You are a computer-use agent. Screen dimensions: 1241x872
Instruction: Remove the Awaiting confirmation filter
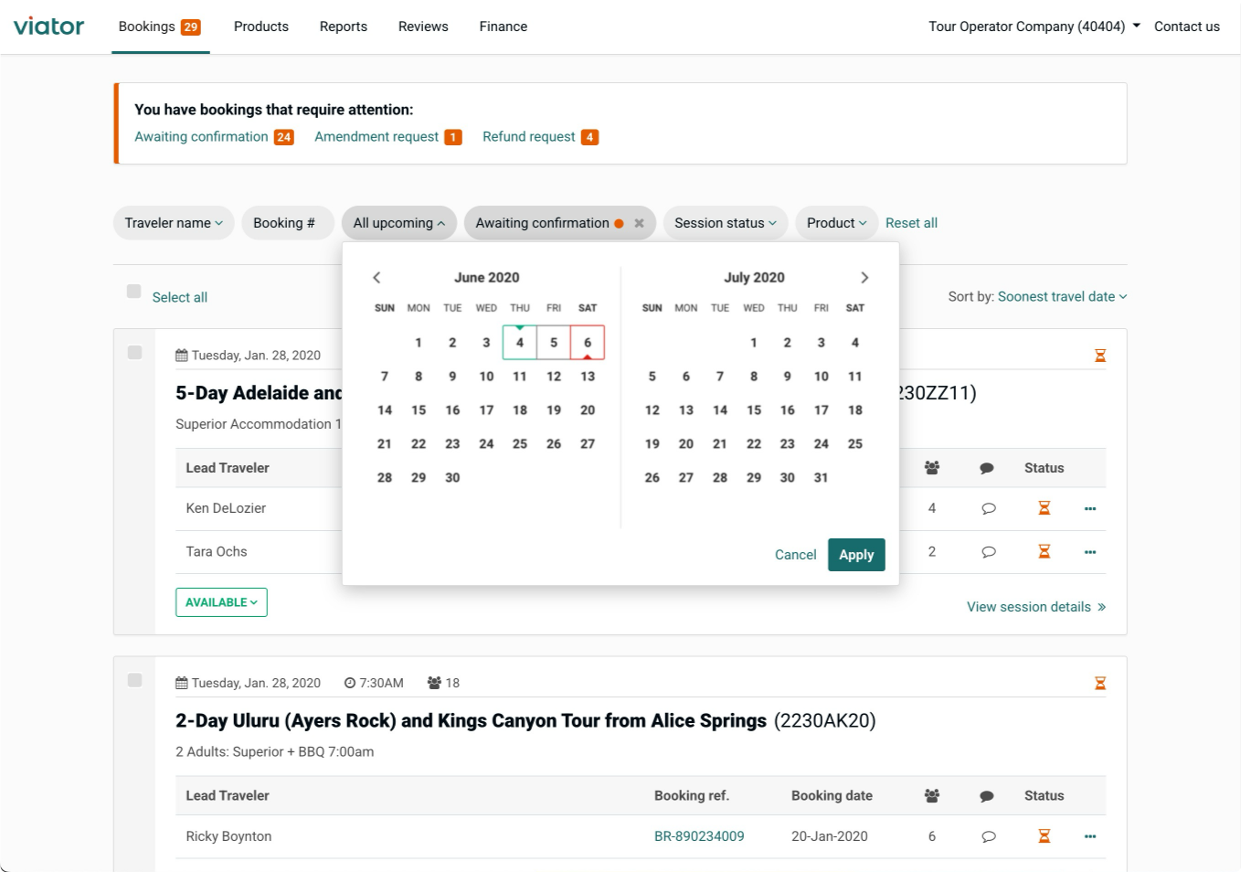(x=639, y=223)
